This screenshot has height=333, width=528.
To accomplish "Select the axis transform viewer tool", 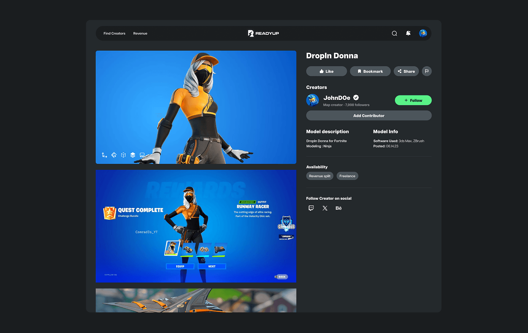I will [105, 155].
